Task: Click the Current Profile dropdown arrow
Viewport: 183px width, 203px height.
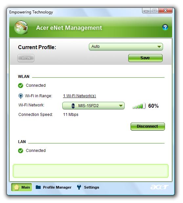Action: 159,47
